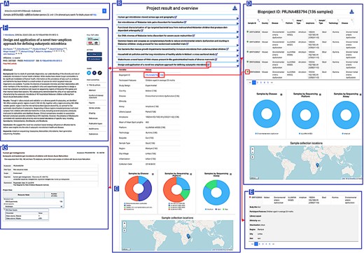Expand 'Stalkerviruses a novel fusion of RNA viruses' row

tap(237, 61)
